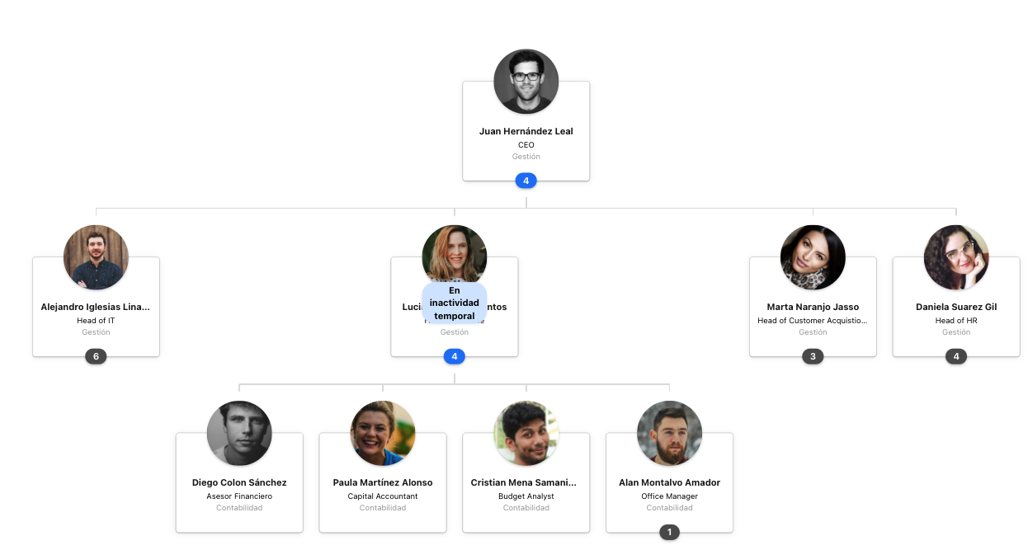Collapse Juan Hernández Leal's four direct reports
The height and width of the screenshot is (550, 1028).
click(x=526, y=181)
